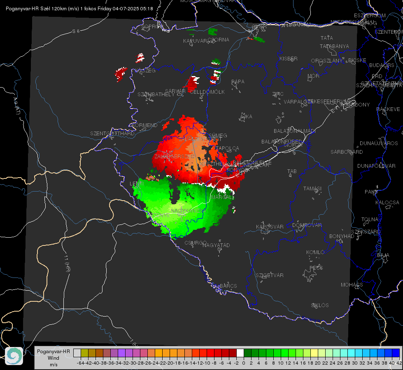Image resolution: width=403 pixels, height=370 pixels.
Task: Click the BONYHÁD city label
Action: click(342, 236)
